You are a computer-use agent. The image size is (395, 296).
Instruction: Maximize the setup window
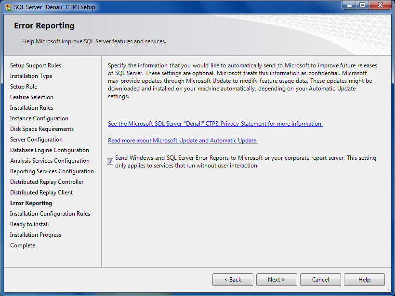(x=362, y=5)
